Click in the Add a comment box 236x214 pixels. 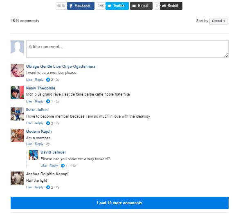coord(127,49)
